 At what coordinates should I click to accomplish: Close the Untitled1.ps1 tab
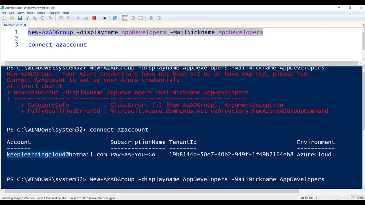point(25,25)
